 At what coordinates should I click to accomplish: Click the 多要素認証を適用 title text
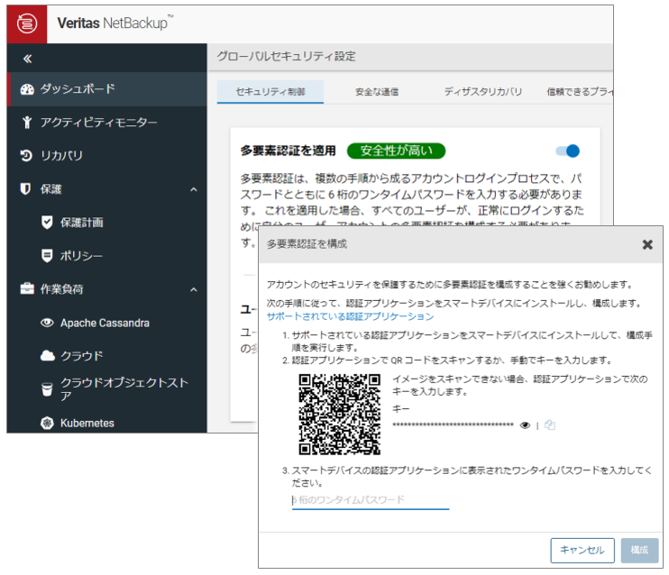288,151
